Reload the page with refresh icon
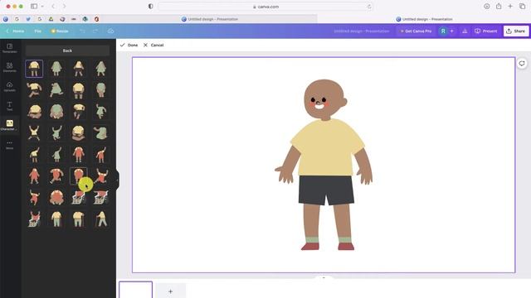The height and width of the screenshot is (298, 531). point(369,7)
